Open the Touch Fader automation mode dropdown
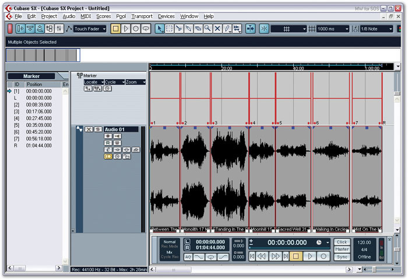Viewport: 408px width, 280px height. click(90, 29)
